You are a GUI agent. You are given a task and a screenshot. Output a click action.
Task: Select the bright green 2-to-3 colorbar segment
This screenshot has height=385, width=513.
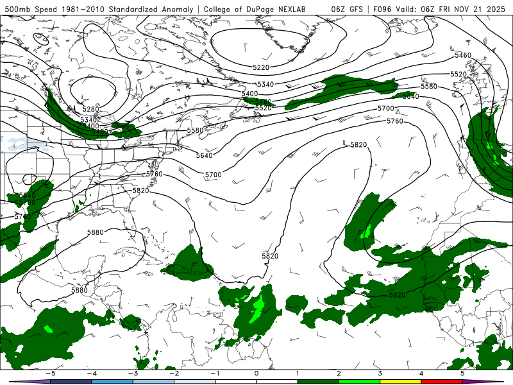tap(360, 382)
